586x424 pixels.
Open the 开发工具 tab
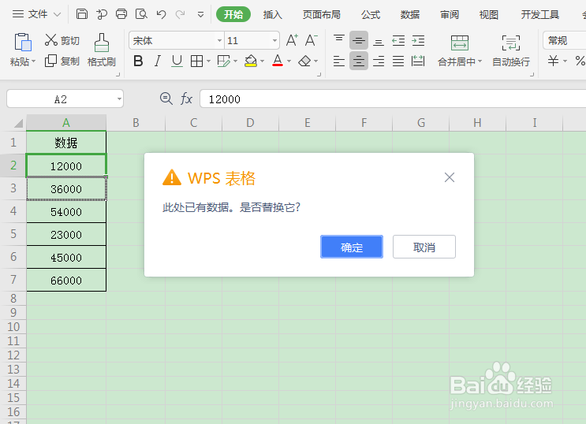click(x=540, y=14)
